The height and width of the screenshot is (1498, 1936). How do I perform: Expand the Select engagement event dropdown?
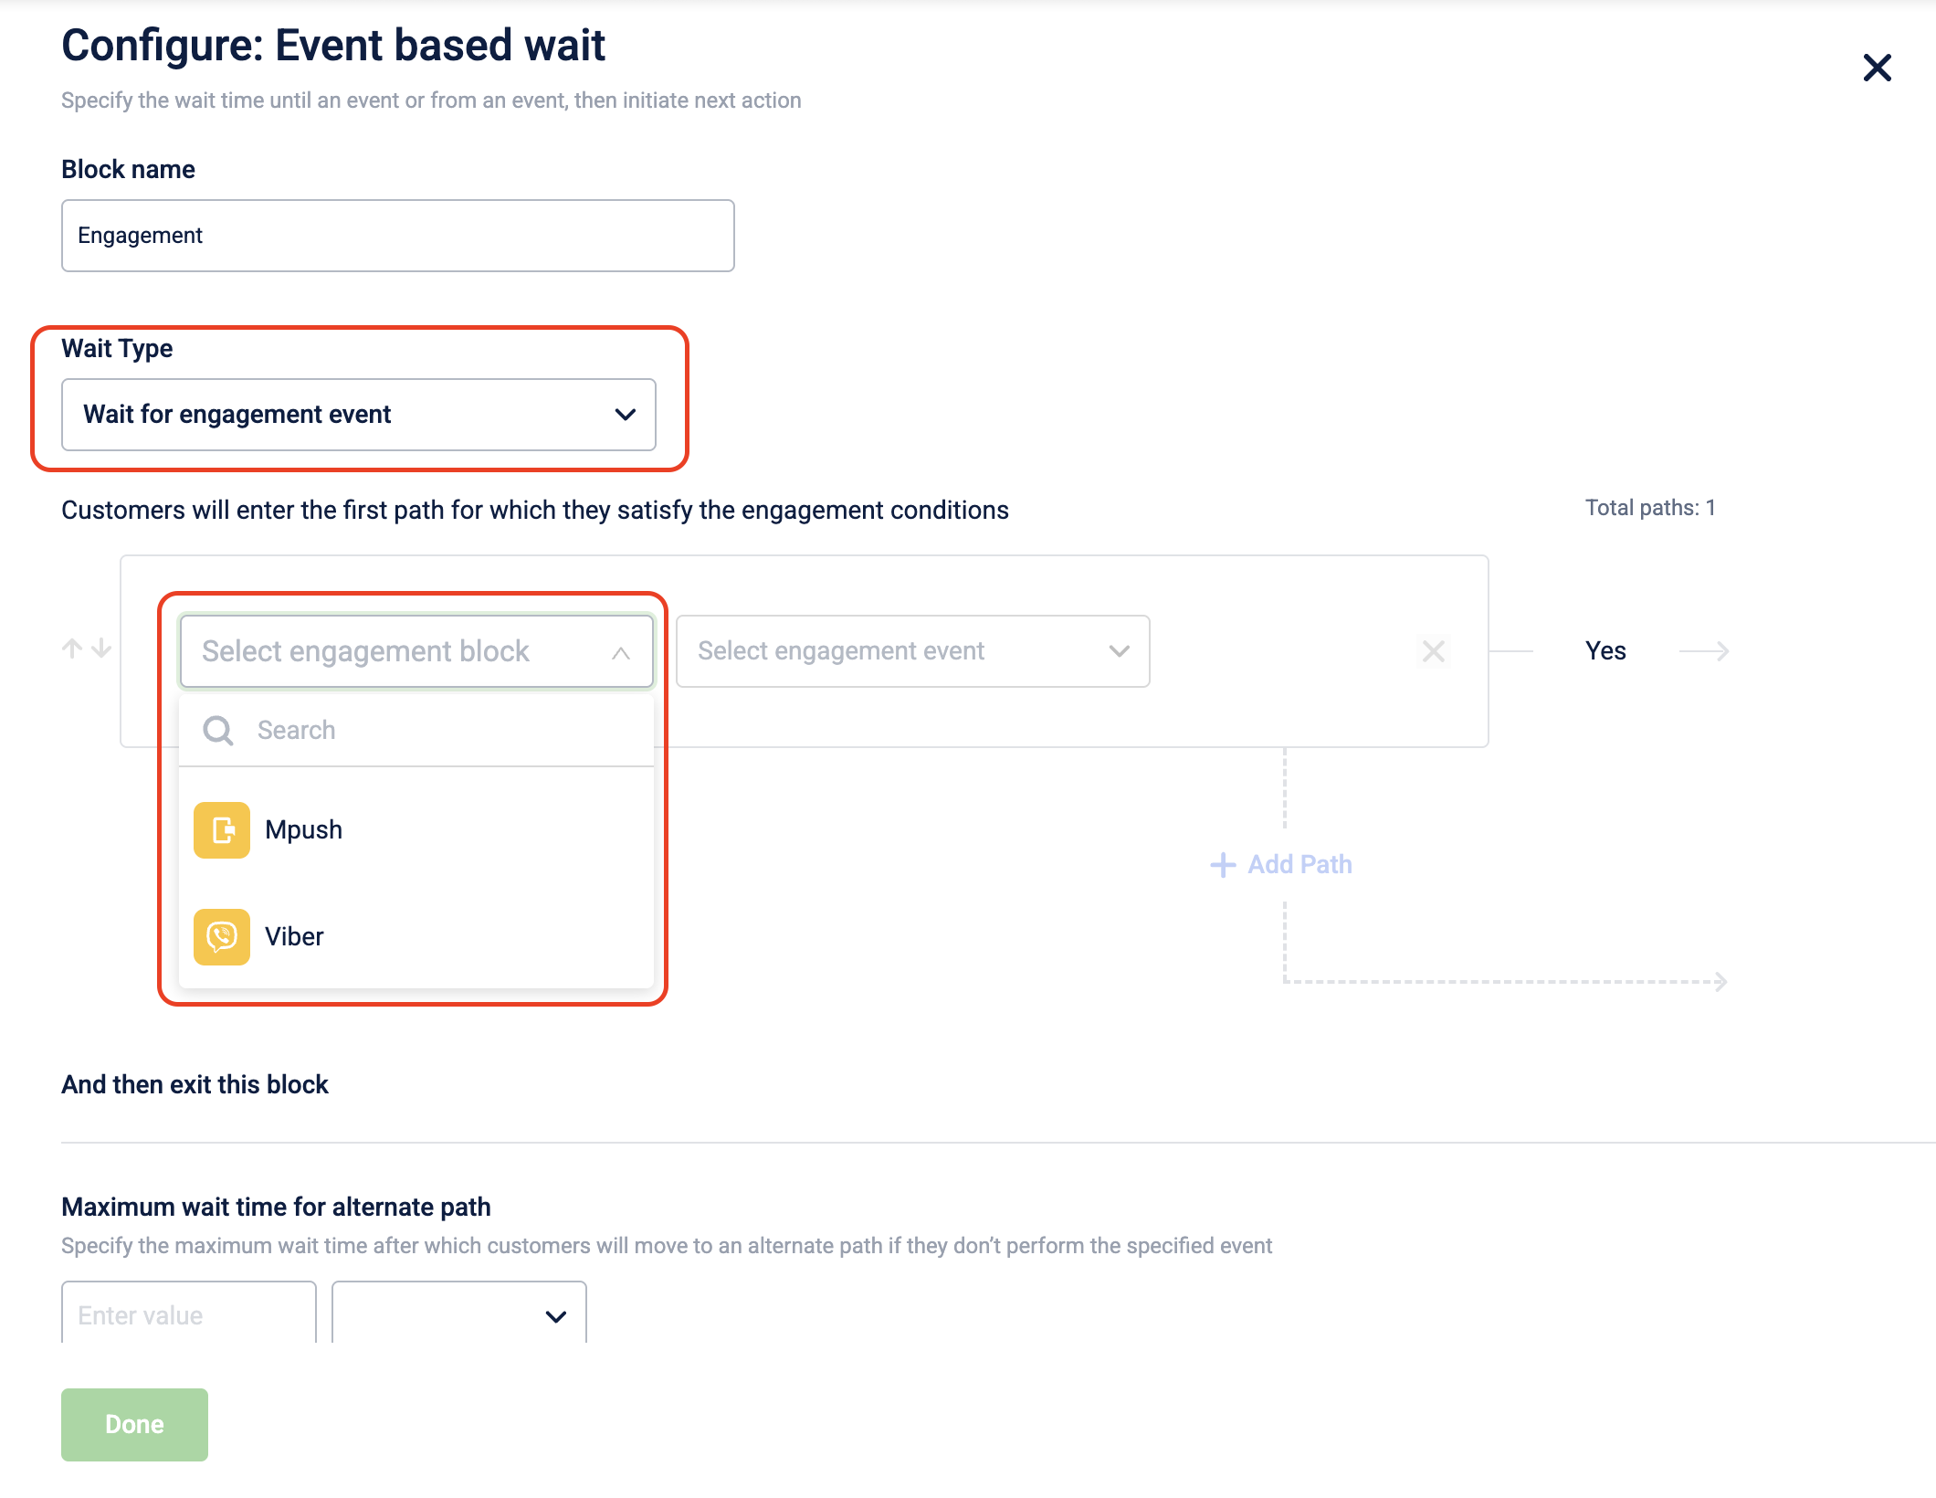point(912,651)
